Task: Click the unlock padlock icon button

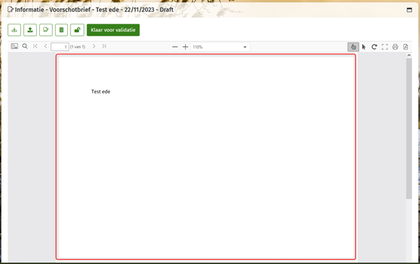Action: (77, 30)
